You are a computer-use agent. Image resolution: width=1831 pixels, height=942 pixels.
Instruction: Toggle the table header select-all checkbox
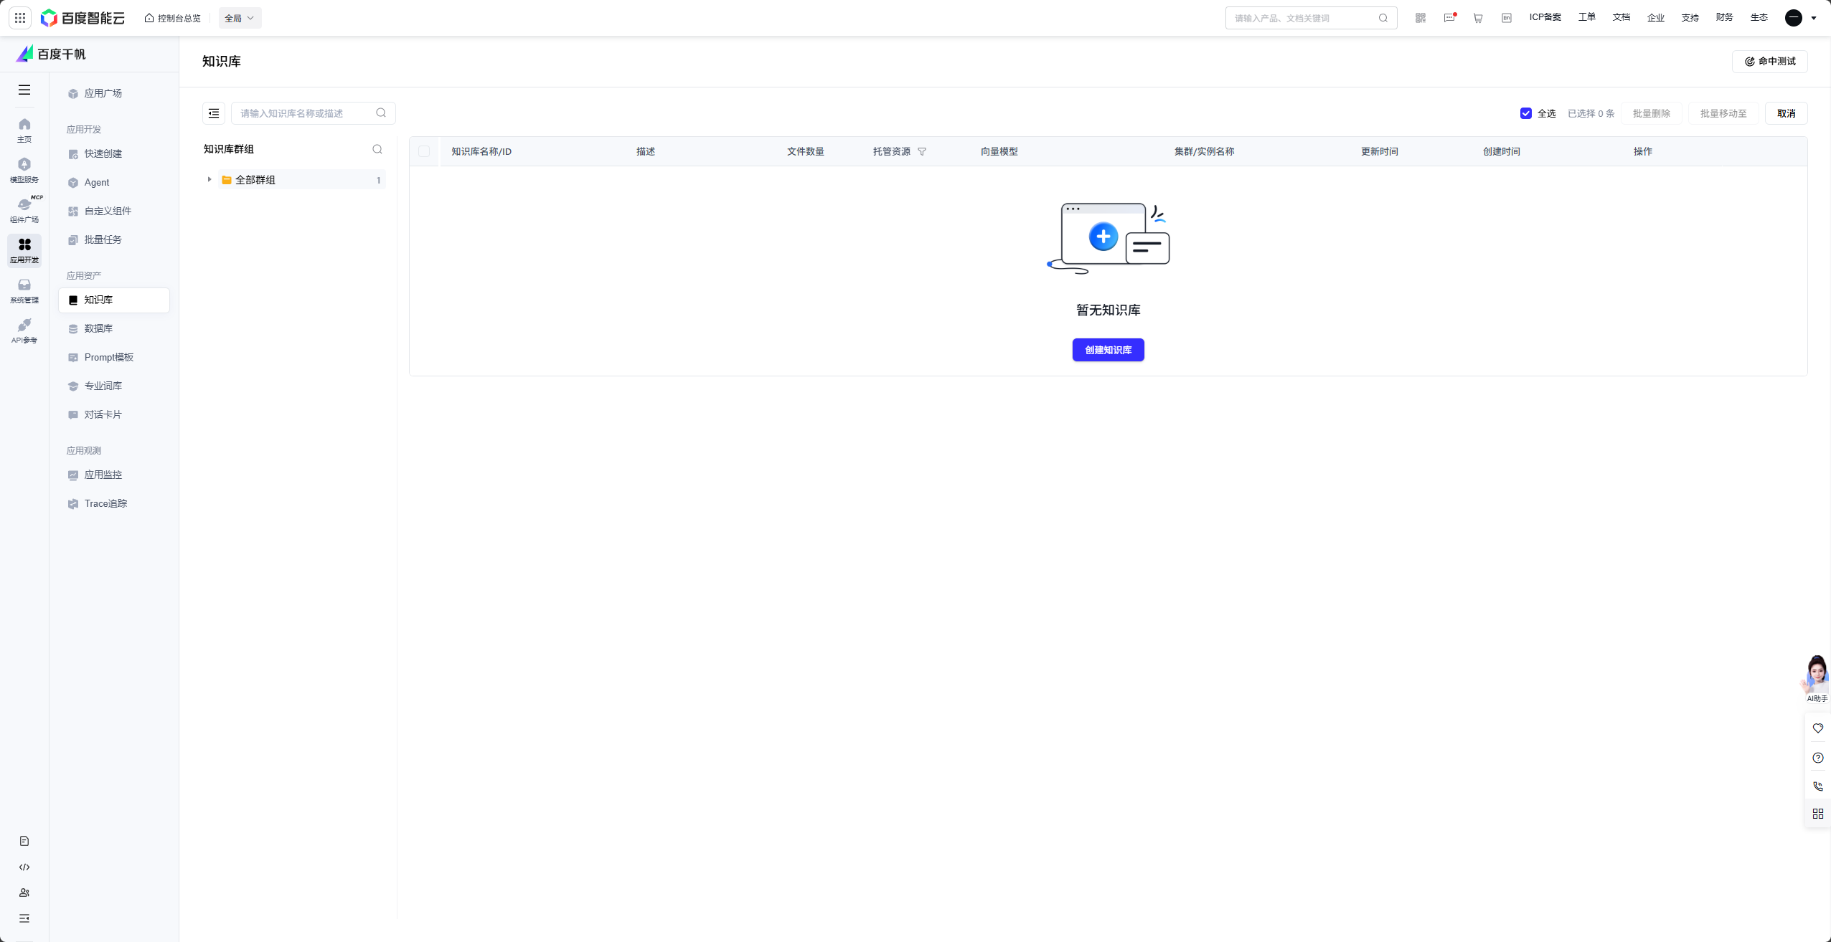tap(424, 151)
